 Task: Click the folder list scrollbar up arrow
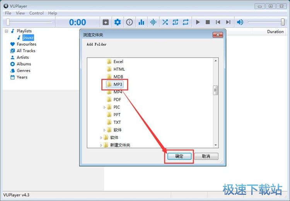(216, 61)
